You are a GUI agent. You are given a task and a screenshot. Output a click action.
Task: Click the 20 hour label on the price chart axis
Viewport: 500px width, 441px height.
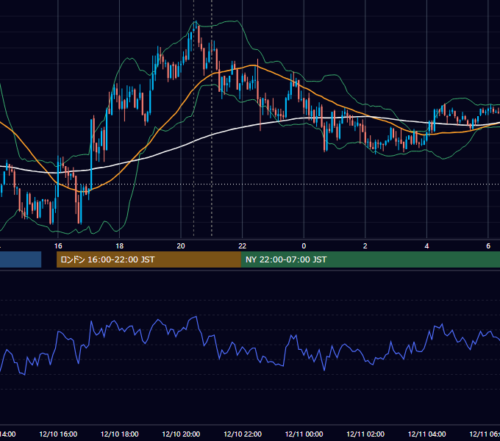coord(181,246)
